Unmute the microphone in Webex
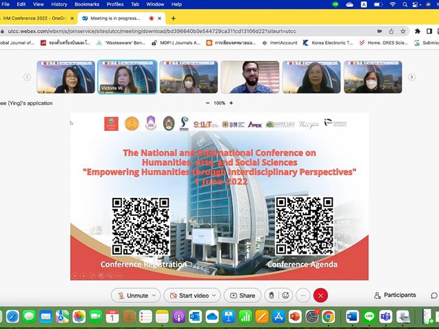The height and width of the screenshot is (329, 439). 132,295
